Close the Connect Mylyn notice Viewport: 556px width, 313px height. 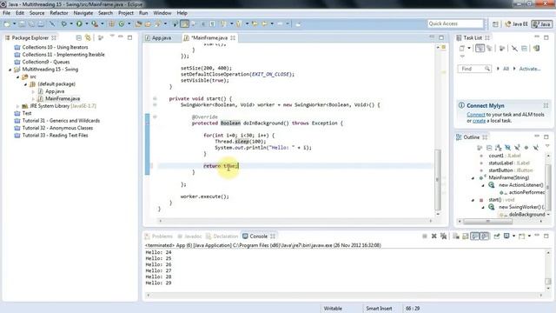(x=546, y=105)
